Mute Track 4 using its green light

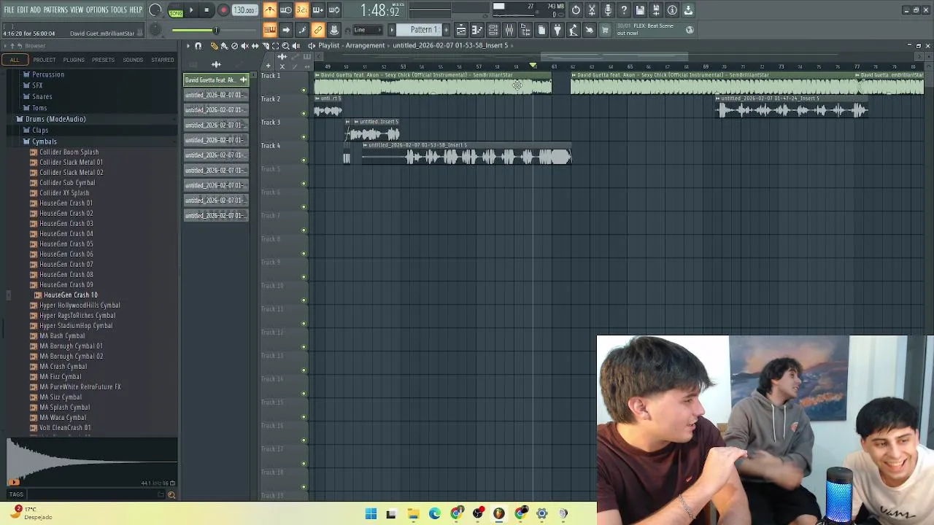coord(304,160)
